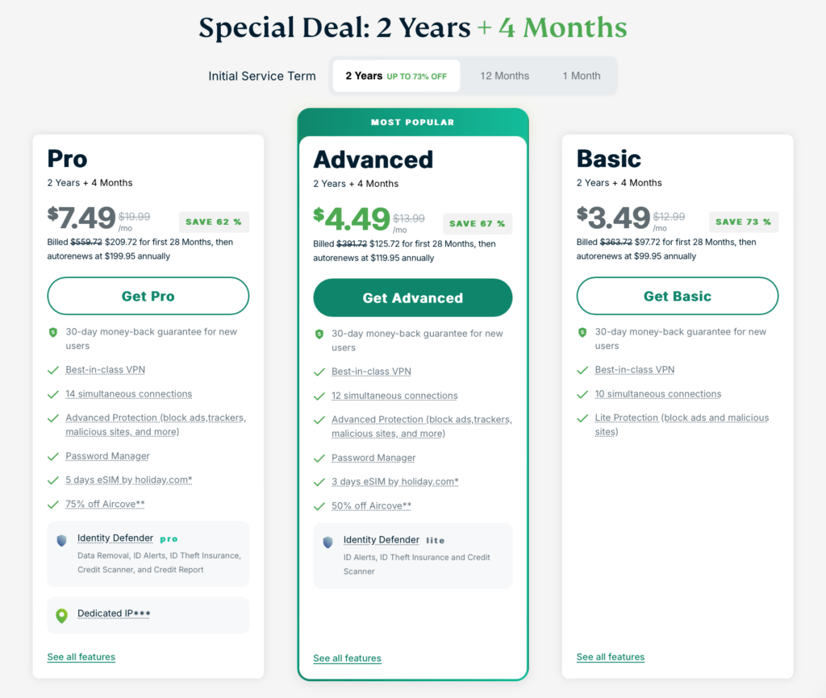Open See all features under Advanced
This screenshot has height=698, width=826.
[347, 659]
